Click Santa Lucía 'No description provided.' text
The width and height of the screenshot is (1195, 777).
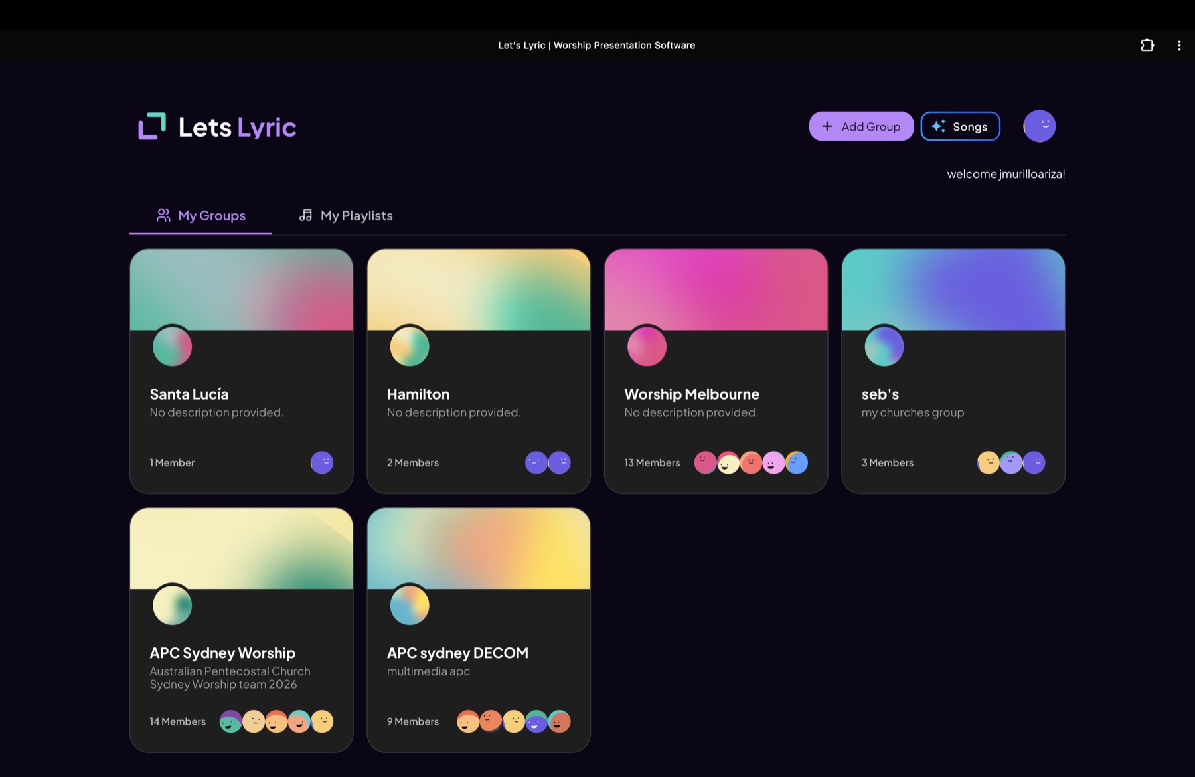[216, 412]
